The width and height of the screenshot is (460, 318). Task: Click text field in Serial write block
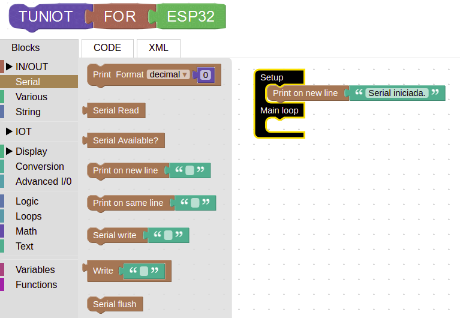168,235
